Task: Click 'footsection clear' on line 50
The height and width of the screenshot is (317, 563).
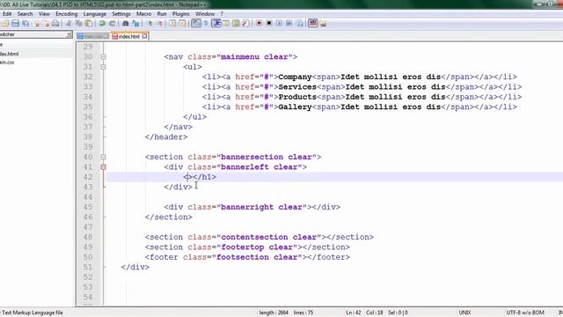Action: [x=257, y=257]
